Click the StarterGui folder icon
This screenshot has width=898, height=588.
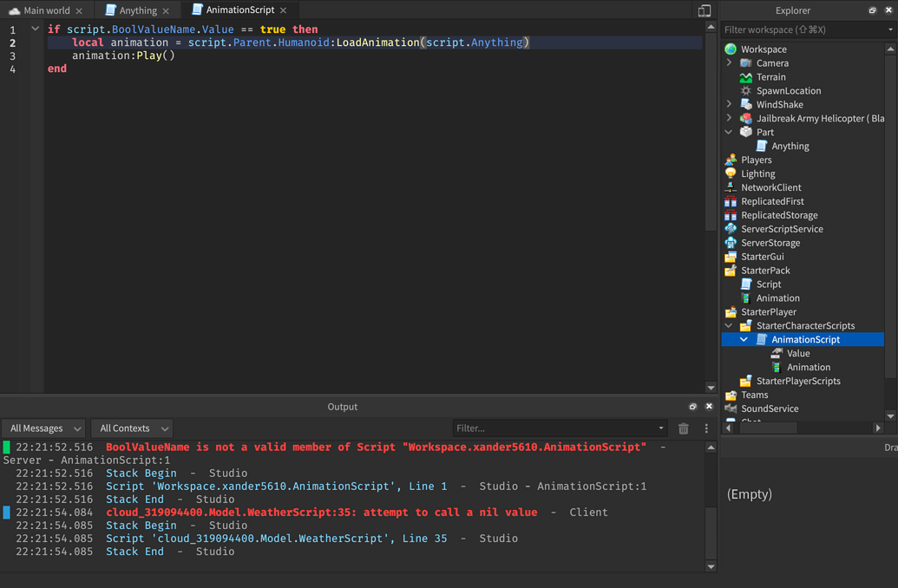(731, 257)
